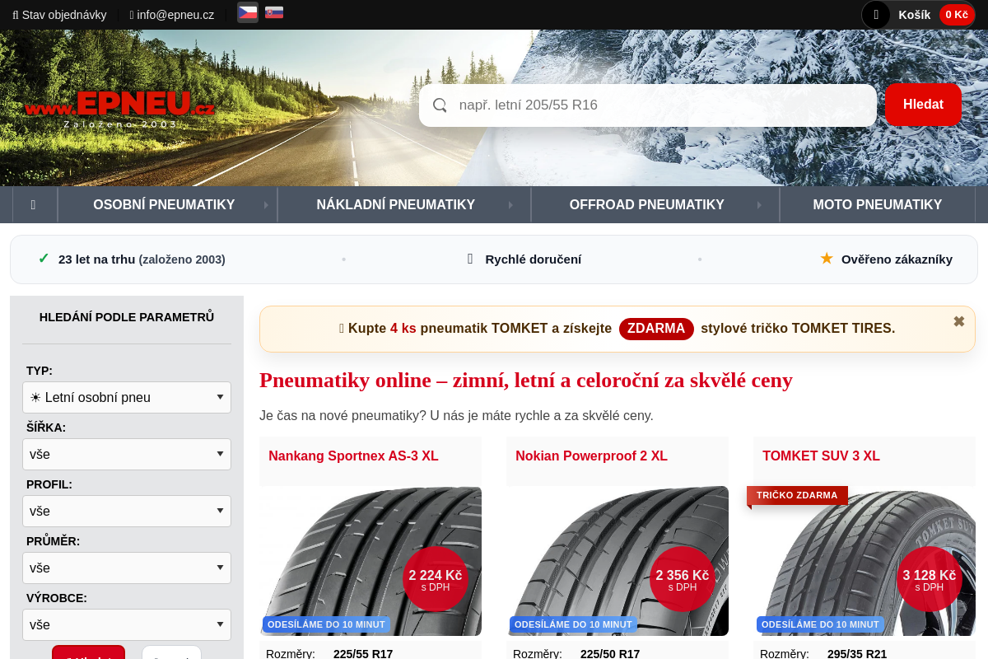Open MOTO PNEUMATIKY menu
The image size is (988, 659).
(x=878, y=204)
